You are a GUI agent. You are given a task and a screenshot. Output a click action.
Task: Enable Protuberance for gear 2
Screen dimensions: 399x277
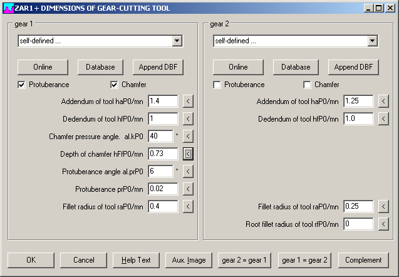tap(217, 85)
